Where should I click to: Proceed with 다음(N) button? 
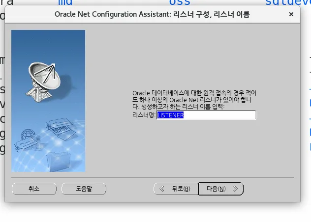(221, 189)
